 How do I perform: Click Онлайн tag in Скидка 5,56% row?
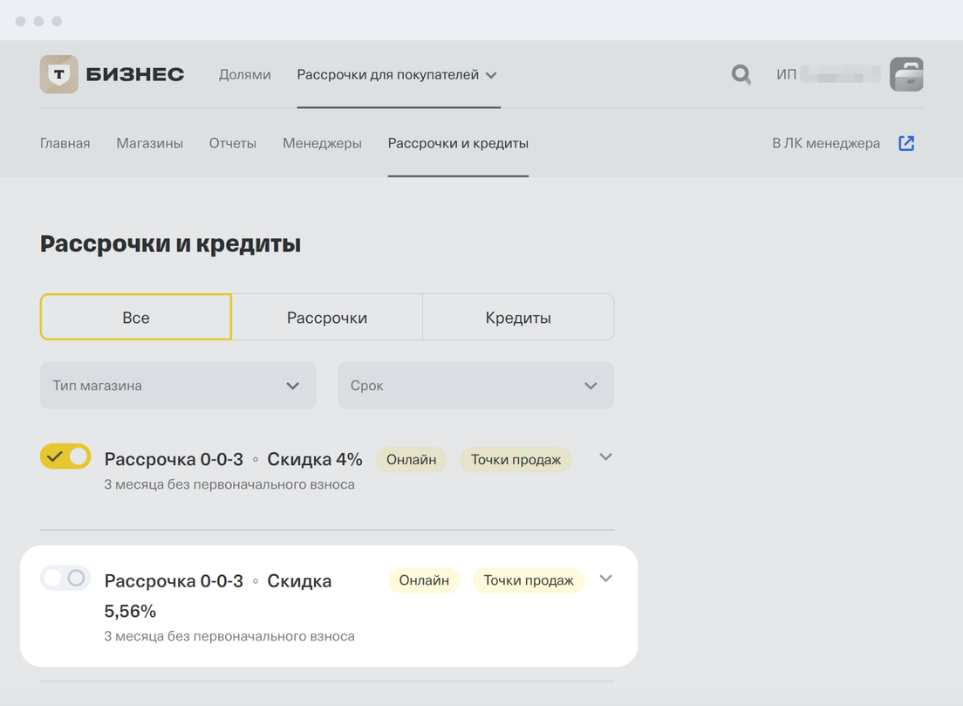coord(425,580)
